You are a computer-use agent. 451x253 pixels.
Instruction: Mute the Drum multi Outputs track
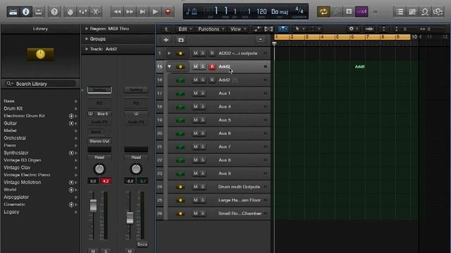click(x=196, y=187)
